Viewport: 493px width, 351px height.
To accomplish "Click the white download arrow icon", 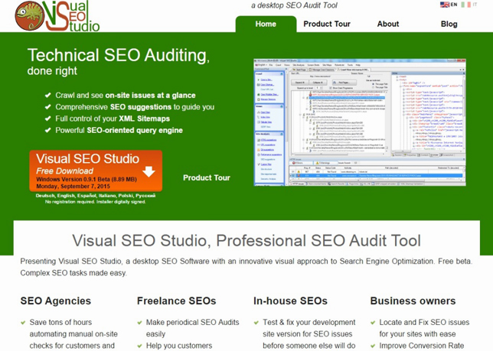I will tap(149, 171).
